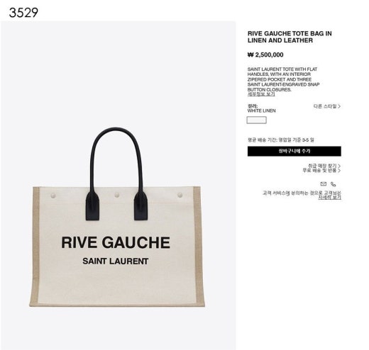369x350 pixels.
Task: Click the 컬러 color label
Action: [x=253, y=106]
